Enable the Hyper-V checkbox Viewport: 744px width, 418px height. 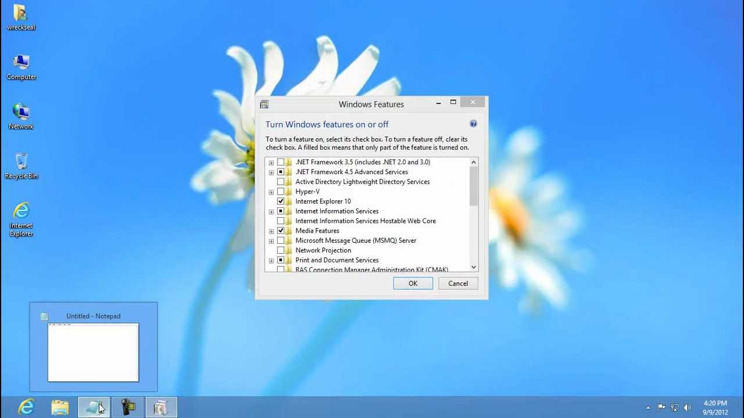pyautogui.click(x=281, y=192)
